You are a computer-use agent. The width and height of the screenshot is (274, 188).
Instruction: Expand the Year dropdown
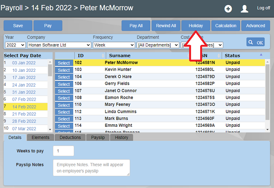coord(15,45)
